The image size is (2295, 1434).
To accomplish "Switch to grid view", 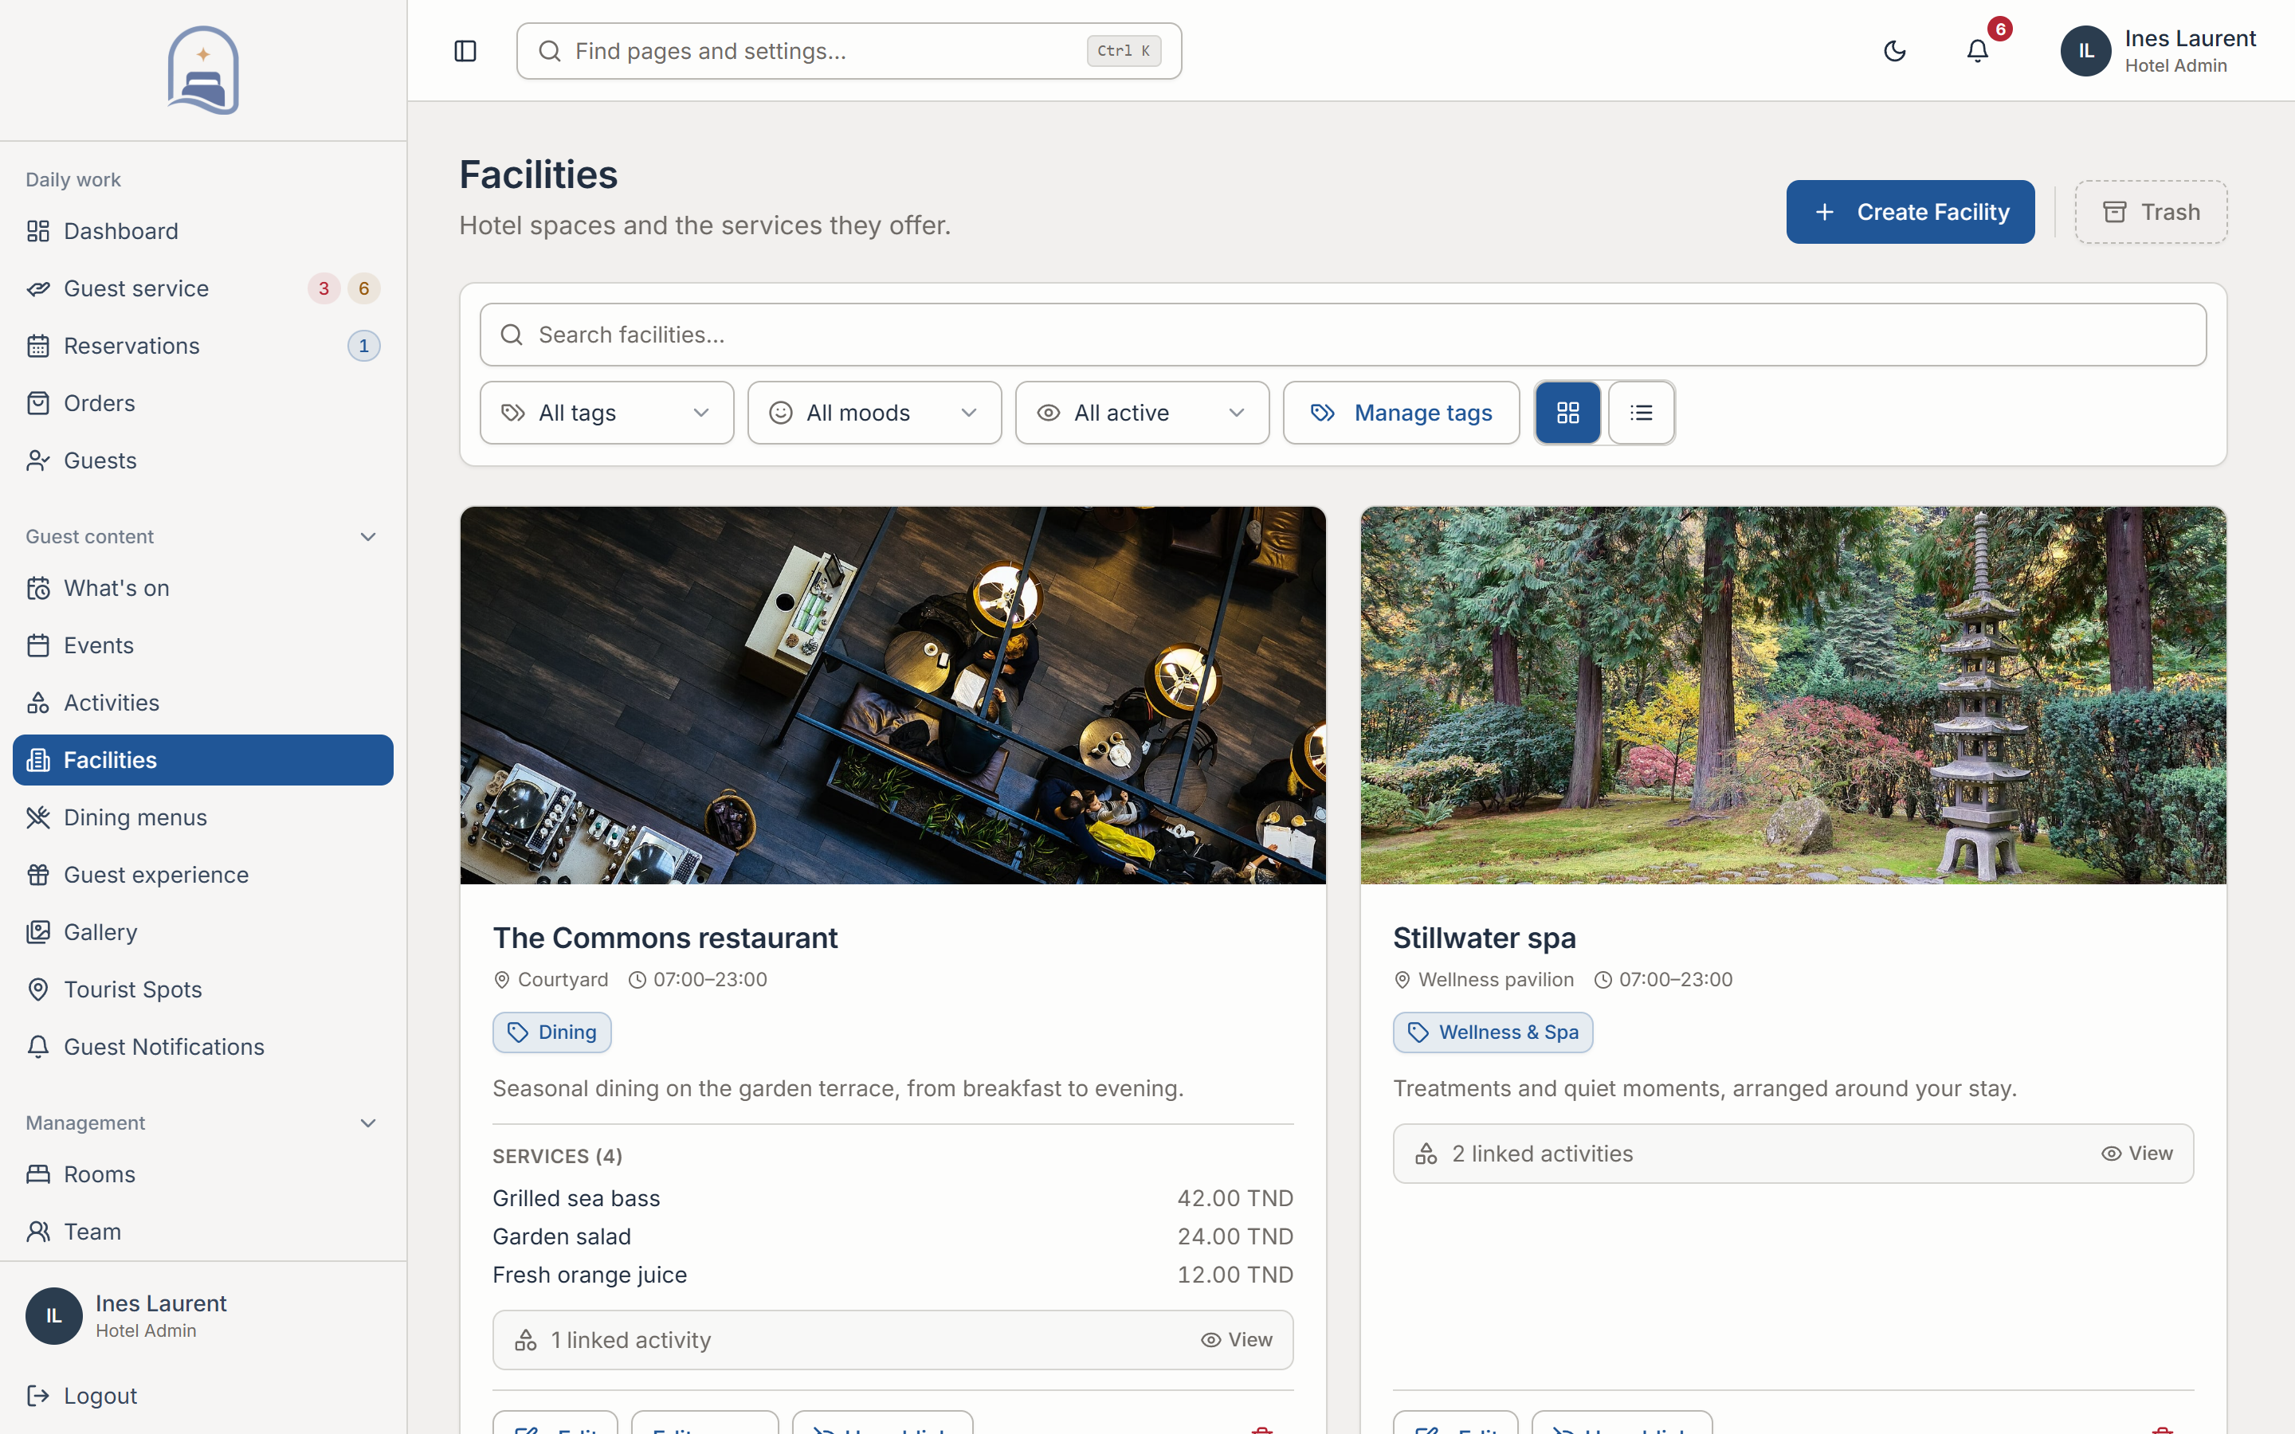I will (x=1567, y=413).
